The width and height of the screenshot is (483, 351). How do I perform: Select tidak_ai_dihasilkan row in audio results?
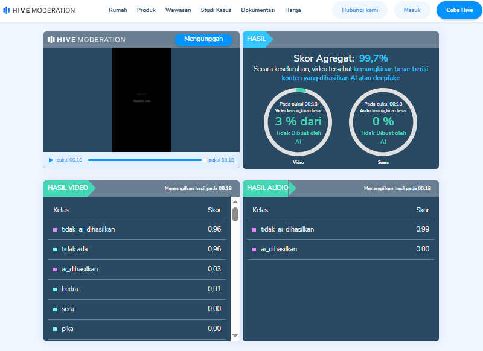[341, 230]
